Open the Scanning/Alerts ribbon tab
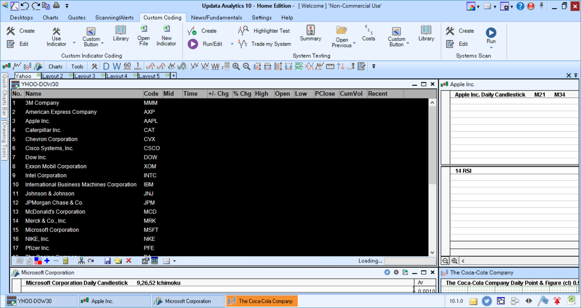The image size is (581, 308). (x=114, y=18)
